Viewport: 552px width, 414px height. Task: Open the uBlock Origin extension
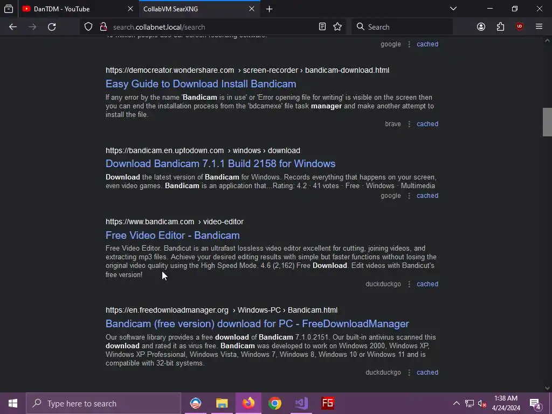click(x=520, y=27)
